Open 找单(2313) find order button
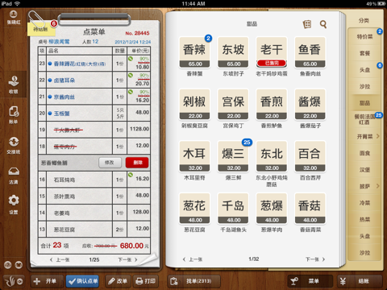The height and width of the screenshot is (290, 387). coord(194,281)
